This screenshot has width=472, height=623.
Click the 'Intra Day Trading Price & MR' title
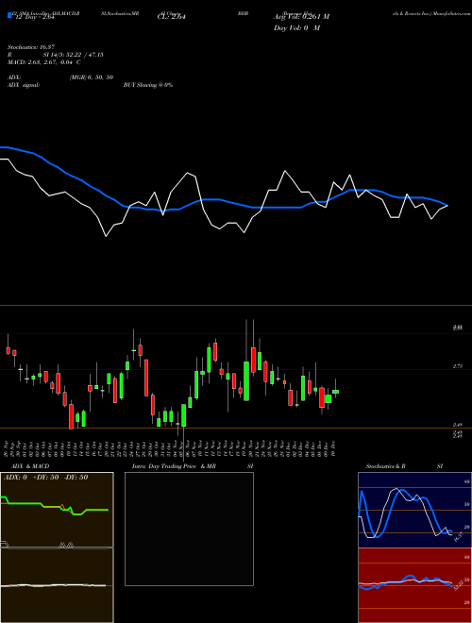pos(174,466)
